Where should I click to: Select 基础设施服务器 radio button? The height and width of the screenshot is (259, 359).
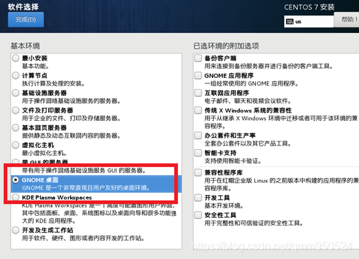(16, 93)
